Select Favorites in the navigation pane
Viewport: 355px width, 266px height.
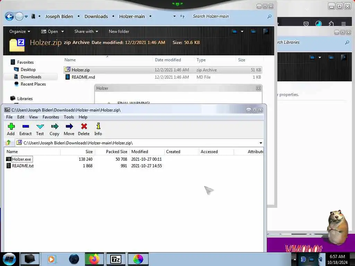click(25, 62)
